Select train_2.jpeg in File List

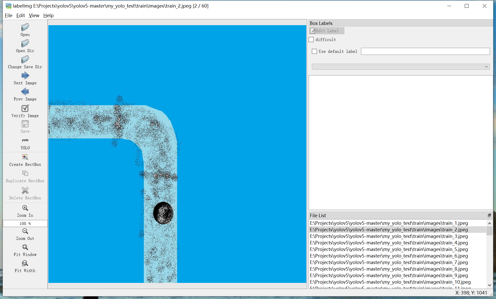coord(398,230)
